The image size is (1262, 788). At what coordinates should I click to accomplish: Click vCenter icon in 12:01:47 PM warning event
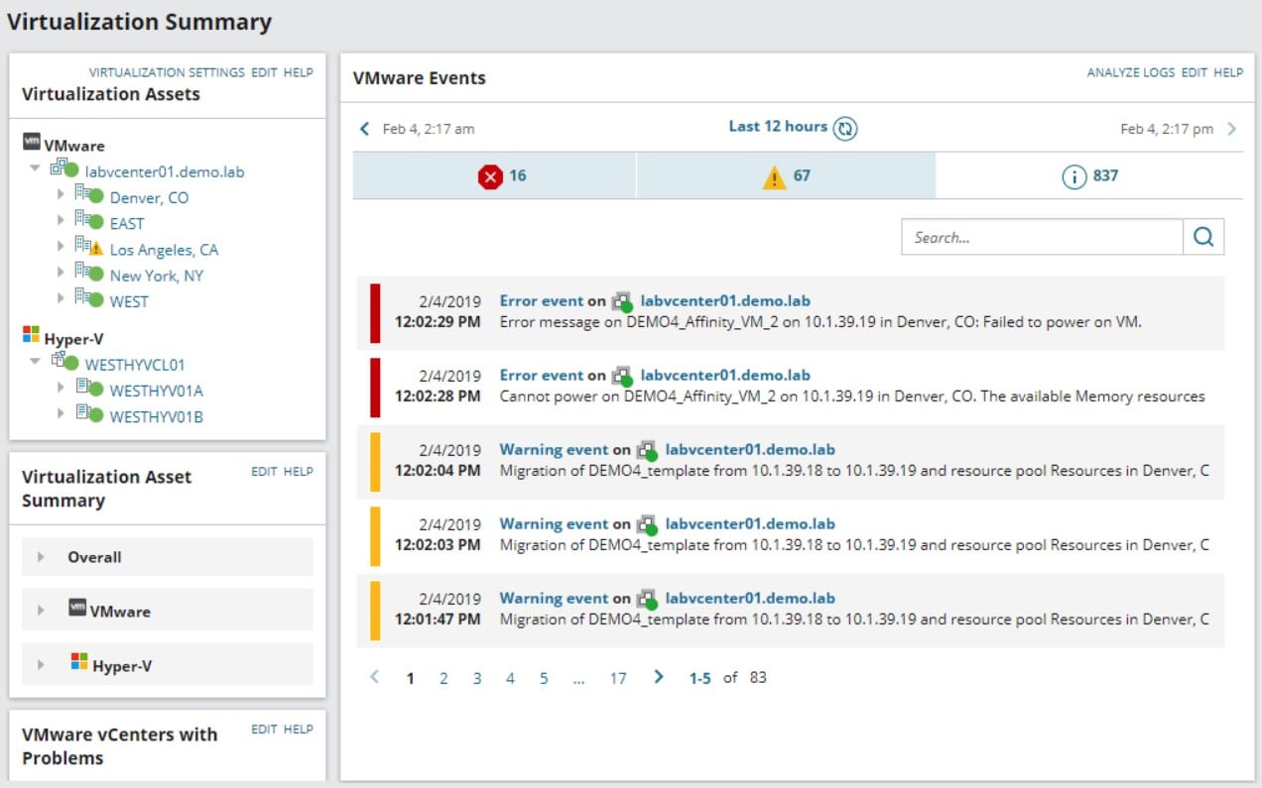(x=647, y=599)
